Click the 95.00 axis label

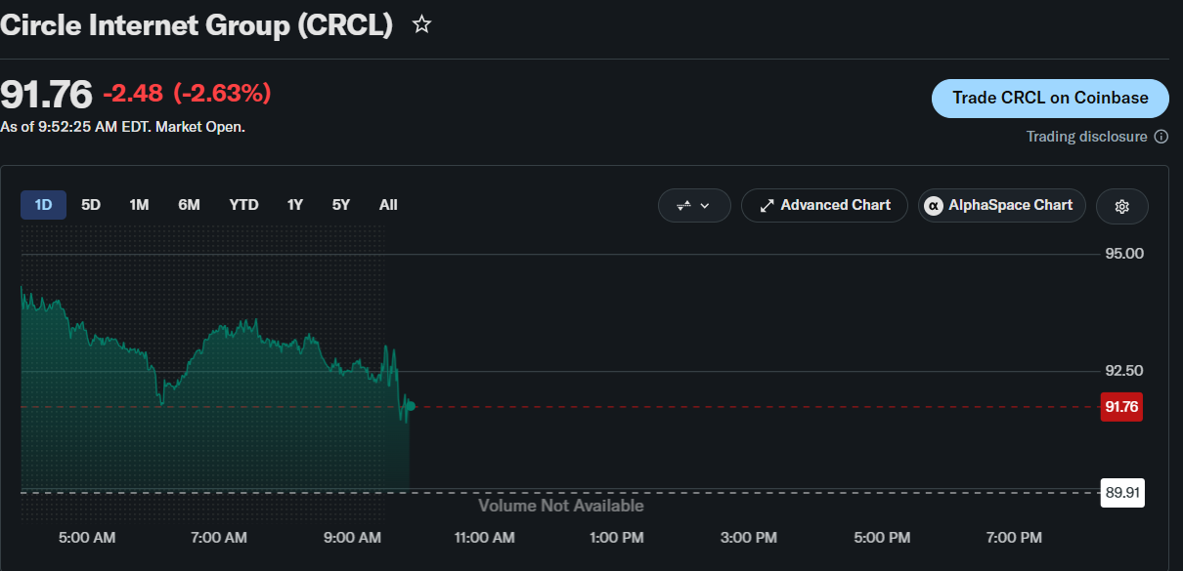(1124, 254)
